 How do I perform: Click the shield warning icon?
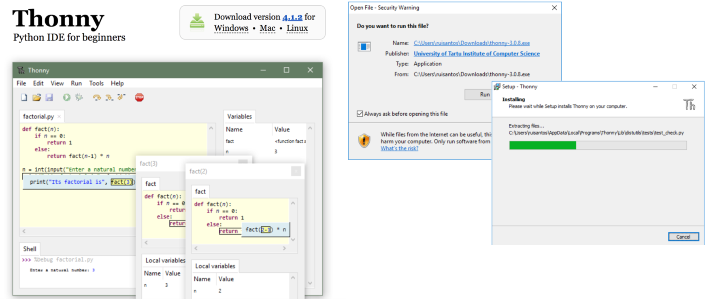click(364, 141)
